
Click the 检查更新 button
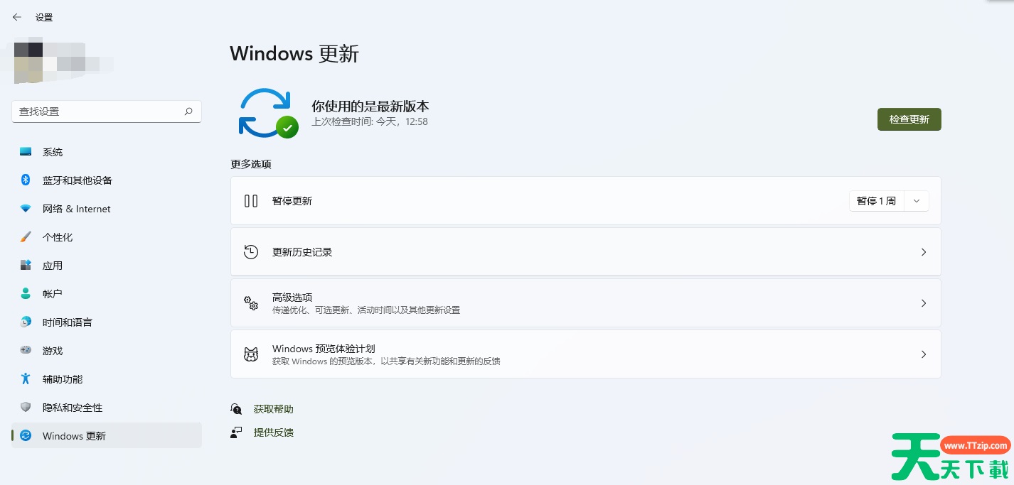909,119
